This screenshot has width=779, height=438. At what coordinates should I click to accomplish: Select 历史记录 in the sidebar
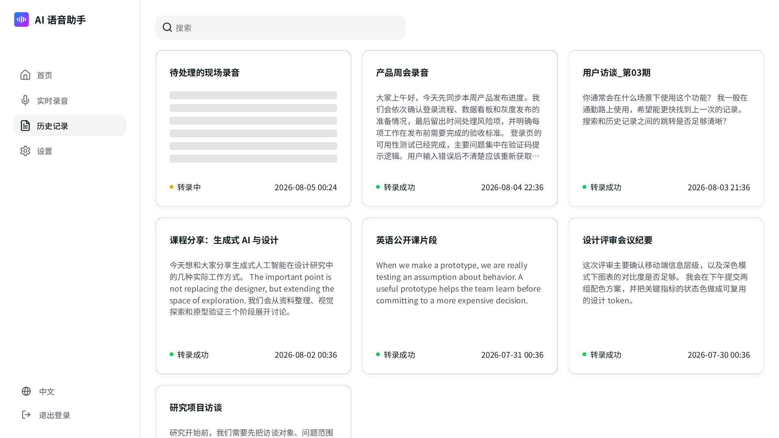coord(70,126)
